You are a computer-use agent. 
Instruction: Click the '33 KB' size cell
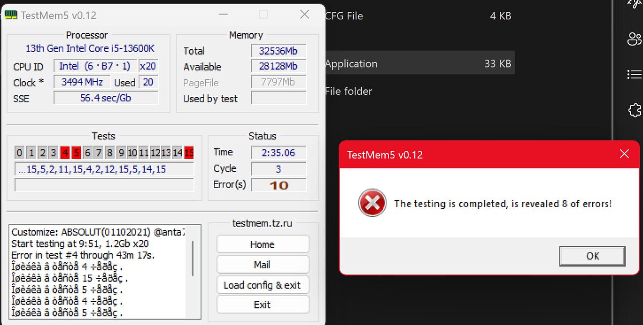[498, 63]
